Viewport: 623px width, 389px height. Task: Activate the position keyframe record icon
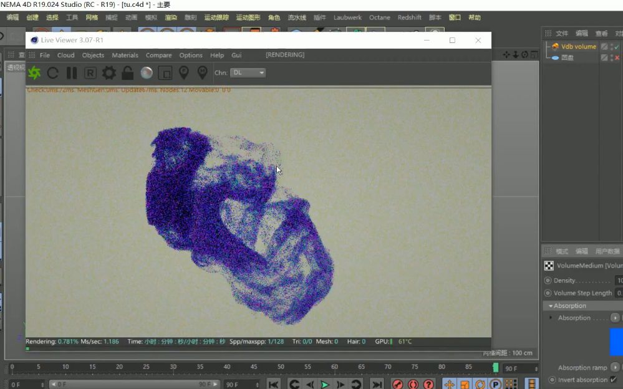click(450, 384)
